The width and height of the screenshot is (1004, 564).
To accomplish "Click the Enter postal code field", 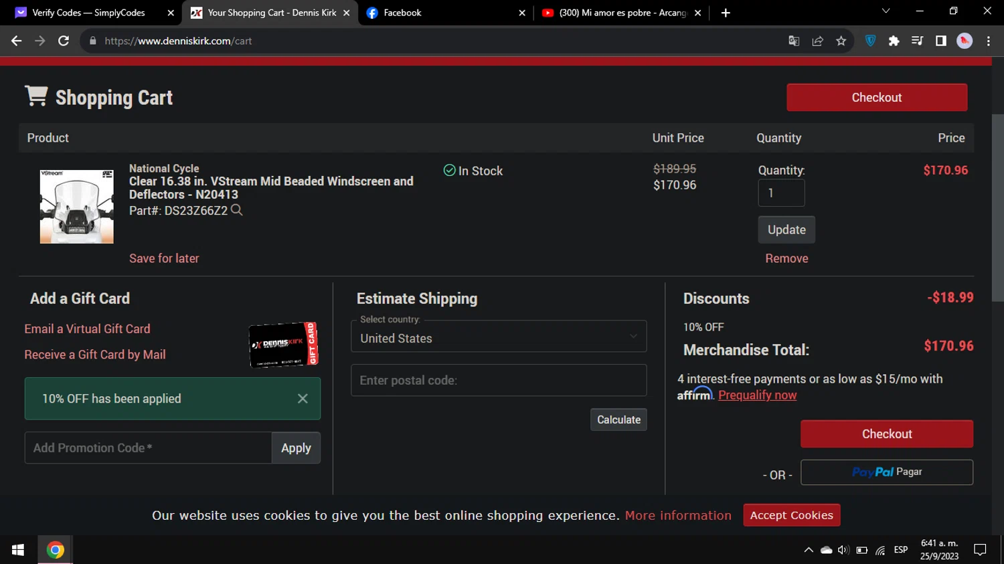I will click(499, 380).
